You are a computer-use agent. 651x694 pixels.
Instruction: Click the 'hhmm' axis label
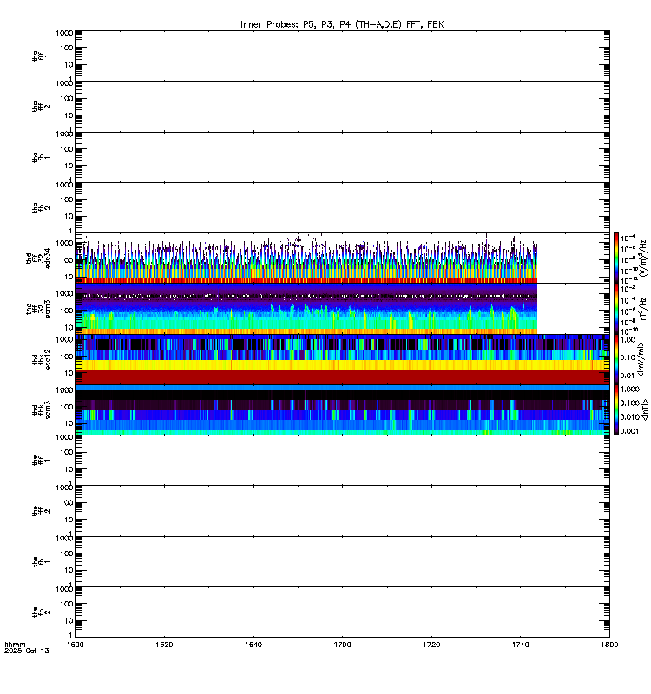click(15, 645)
